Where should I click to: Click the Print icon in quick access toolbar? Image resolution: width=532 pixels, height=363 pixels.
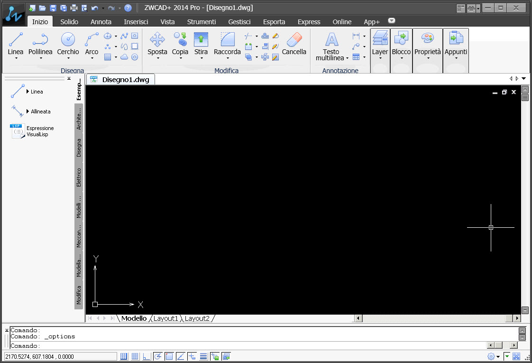click(74, 8)
